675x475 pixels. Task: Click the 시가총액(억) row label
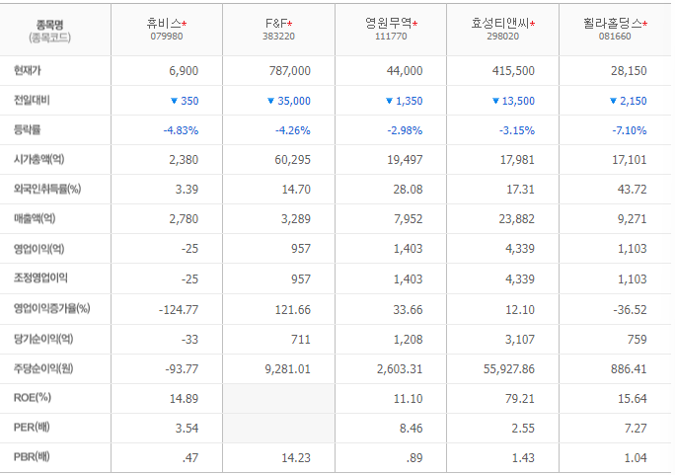(38, 159)
